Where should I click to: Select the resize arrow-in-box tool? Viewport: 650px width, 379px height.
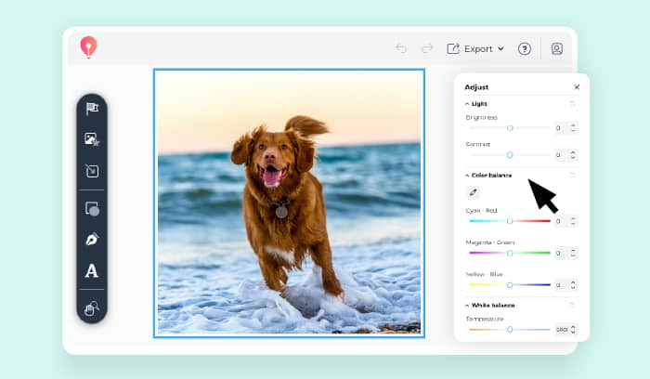pos(92,171)
